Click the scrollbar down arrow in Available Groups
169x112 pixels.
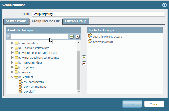pos(79,92)
